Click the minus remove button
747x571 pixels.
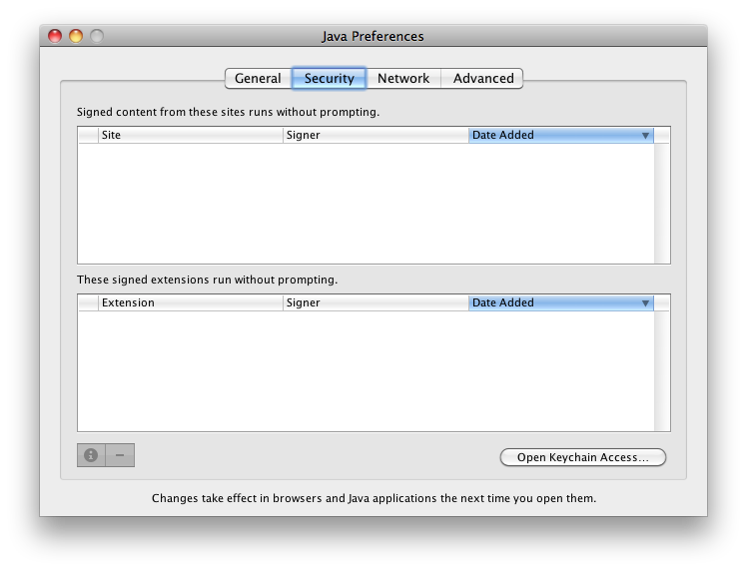point(120,455)
